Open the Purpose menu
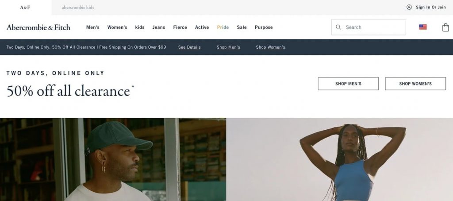This screenshot has width=453, height=201. [264, 27]
